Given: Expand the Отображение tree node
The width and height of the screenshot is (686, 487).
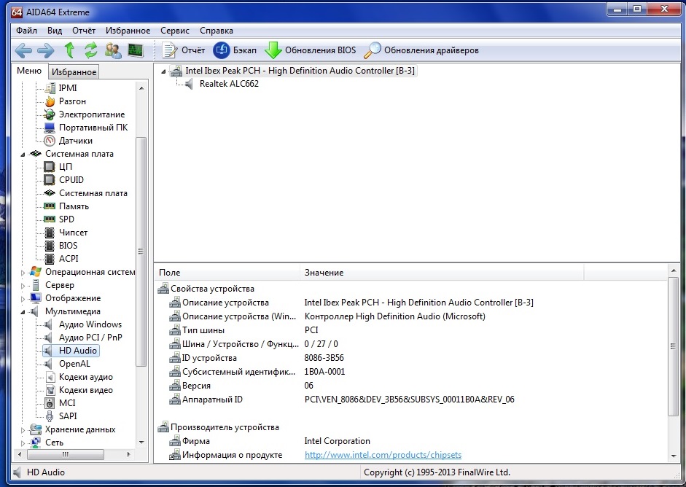Looking at the screenshot, I should 23,299.
